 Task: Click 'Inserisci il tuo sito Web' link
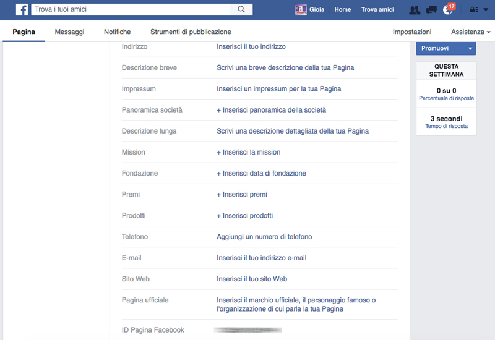[252, 279]
